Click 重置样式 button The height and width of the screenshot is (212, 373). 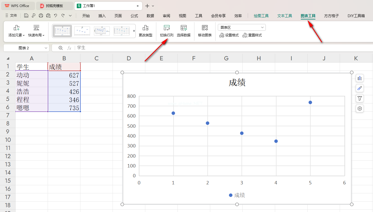point(252,35)
